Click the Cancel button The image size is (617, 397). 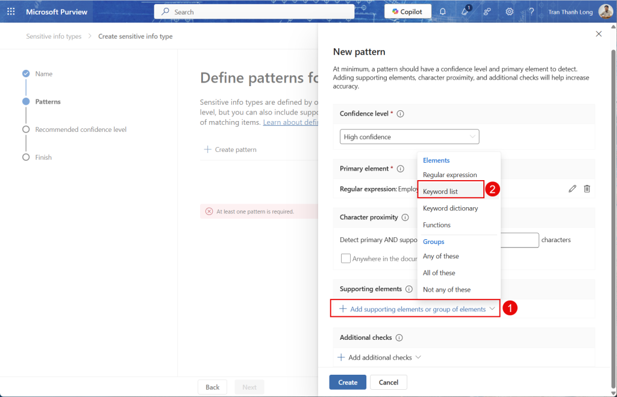388,382
